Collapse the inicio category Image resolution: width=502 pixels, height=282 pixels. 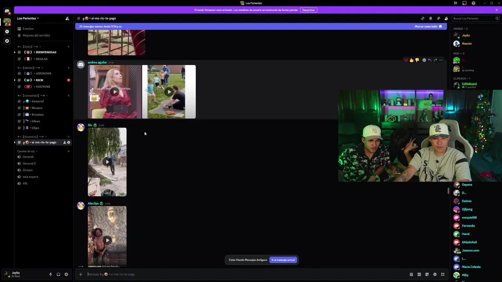(x=29, y=47)
